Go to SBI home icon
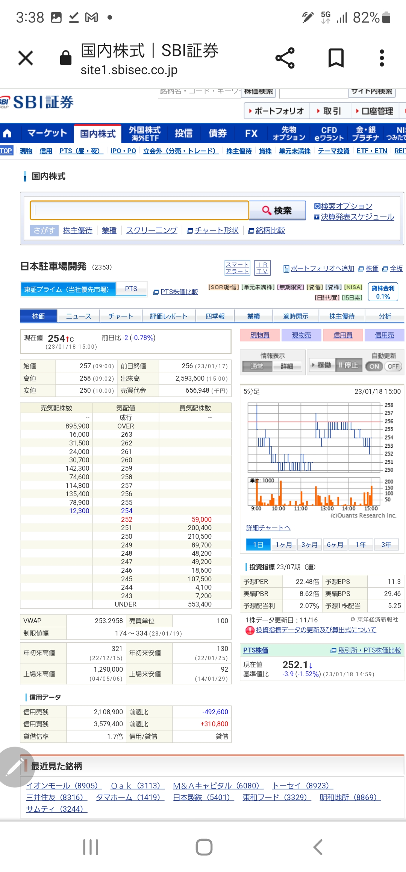Image resolution: width=406 pixels, height=872 pixels. click(8, 133)
